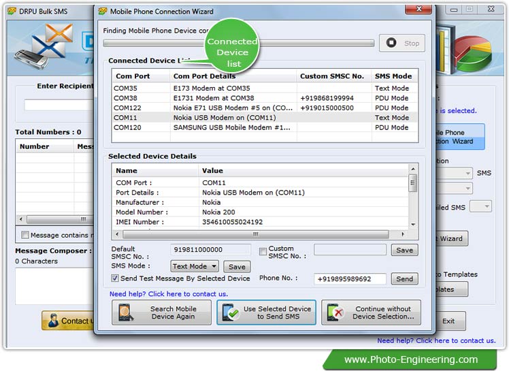This screenshot has height=371, width=509.
Task: Open the SMS Mode dropdown
Action: pyautogui.click(x=195, y=266)
